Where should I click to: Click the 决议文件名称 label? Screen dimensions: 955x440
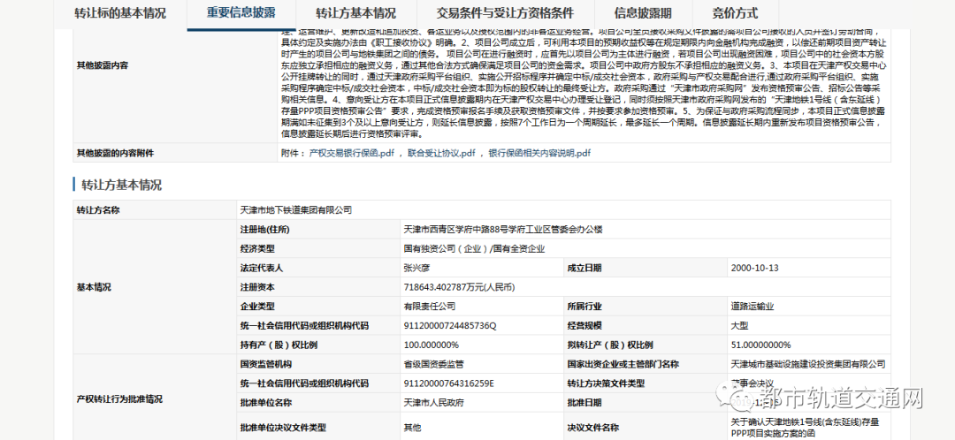tap(593, 428)
